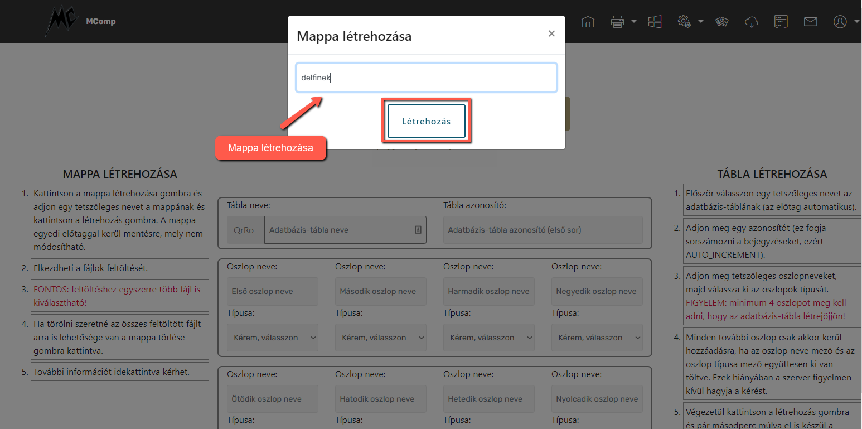The height and width of the screenshot is (429, 862).
Task: Focus the folder name field containing delfinek
Action: [427, 78]
